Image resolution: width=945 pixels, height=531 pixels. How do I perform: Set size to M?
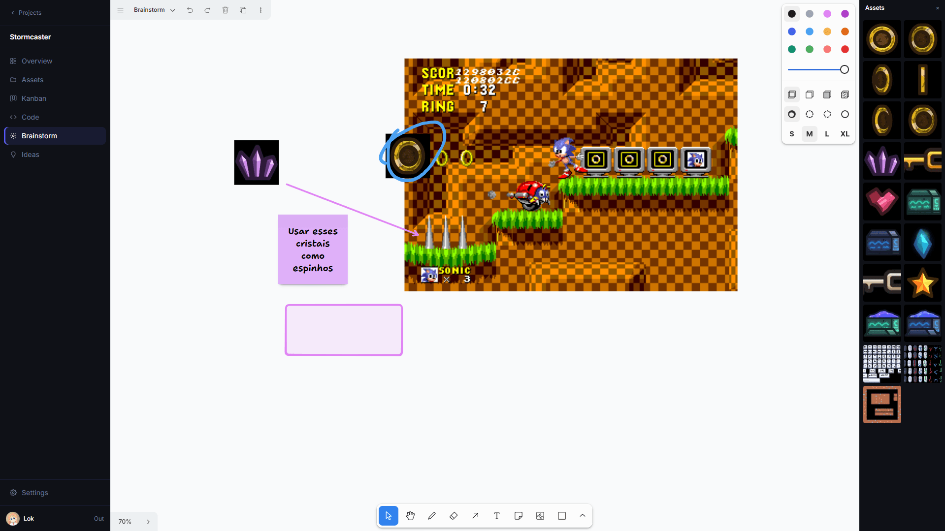coord(810,134)
